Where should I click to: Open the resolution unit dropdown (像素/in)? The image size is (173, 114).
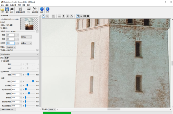[x=26, y=43]
